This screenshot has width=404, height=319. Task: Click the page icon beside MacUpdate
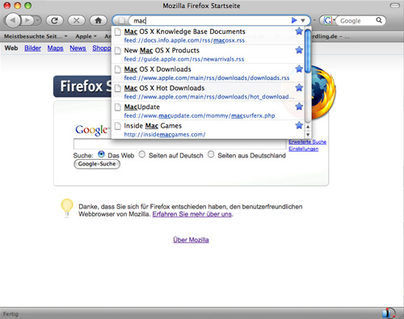[118, 107]
